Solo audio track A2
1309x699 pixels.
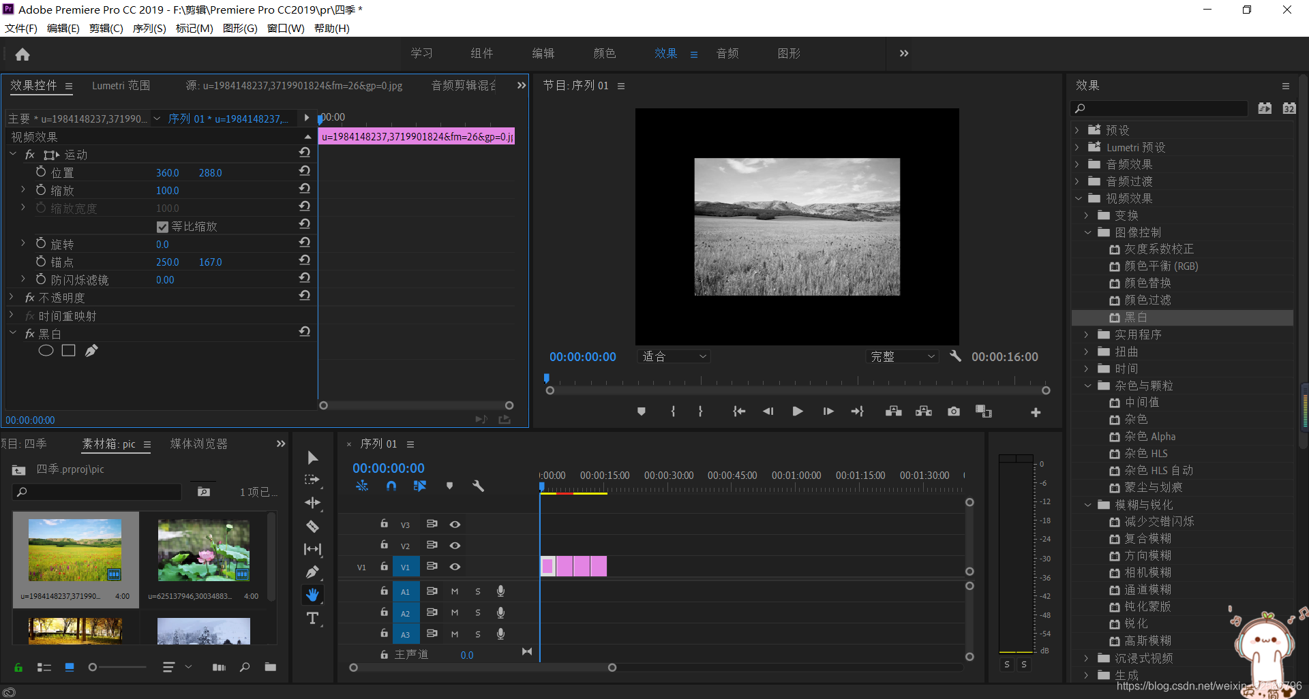(x=478, y=613)
